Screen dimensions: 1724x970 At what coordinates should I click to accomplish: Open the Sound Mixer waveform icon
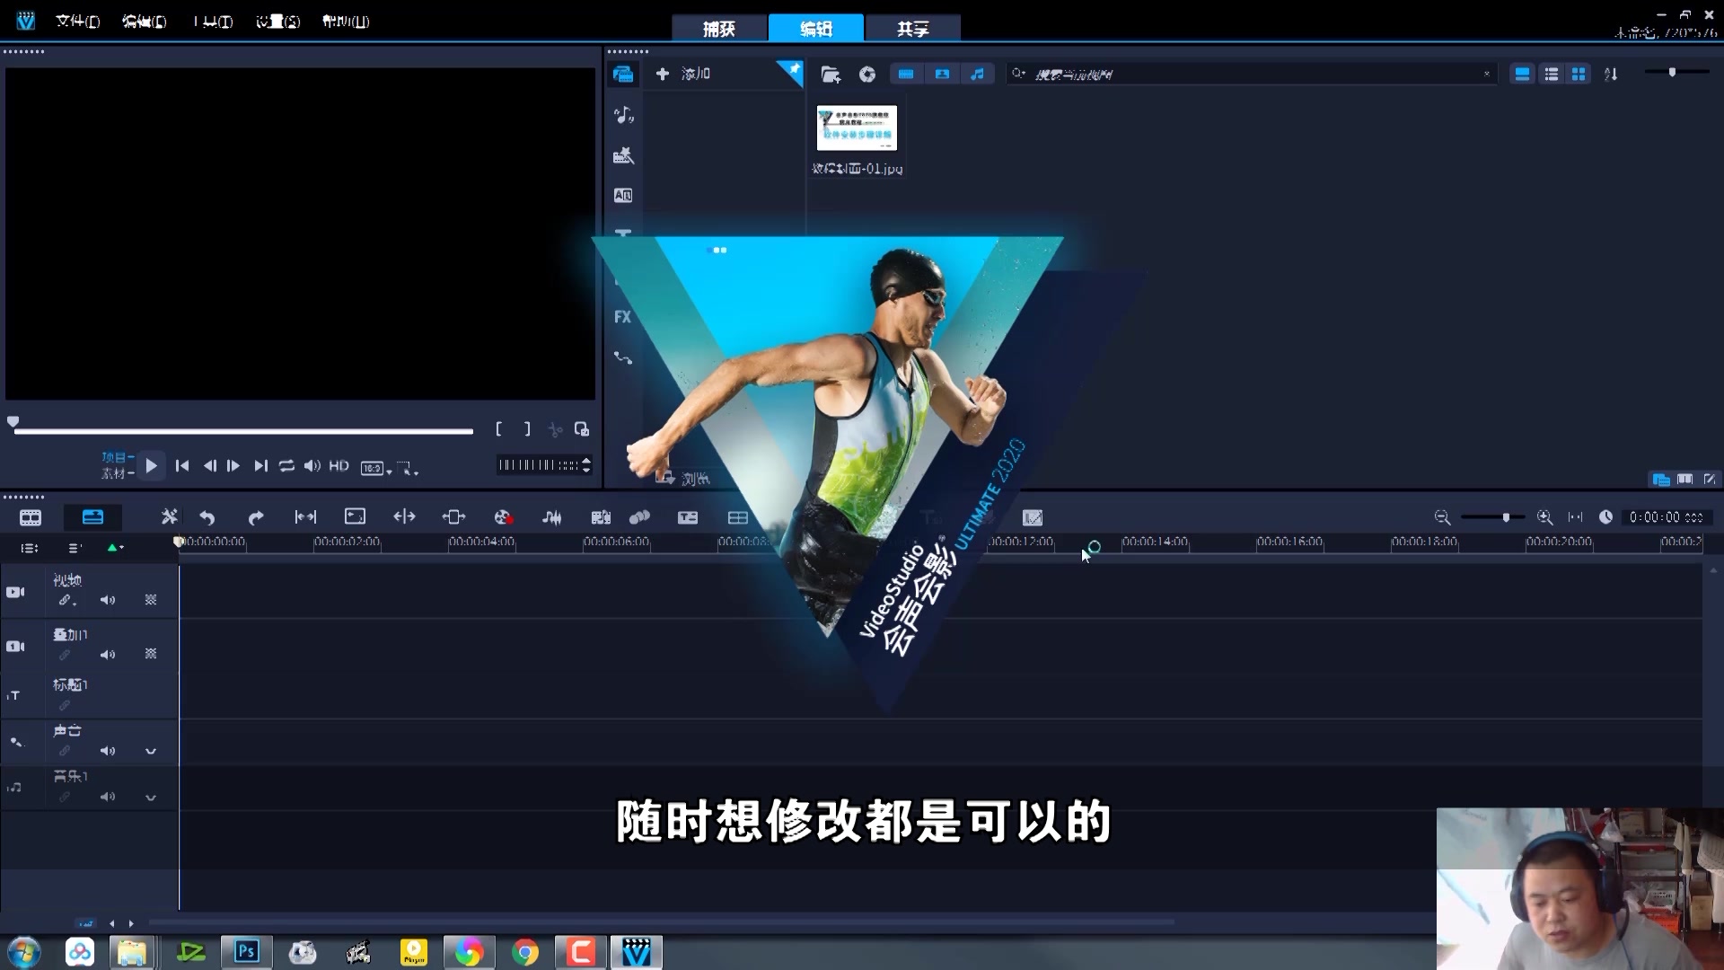[552, 517]
